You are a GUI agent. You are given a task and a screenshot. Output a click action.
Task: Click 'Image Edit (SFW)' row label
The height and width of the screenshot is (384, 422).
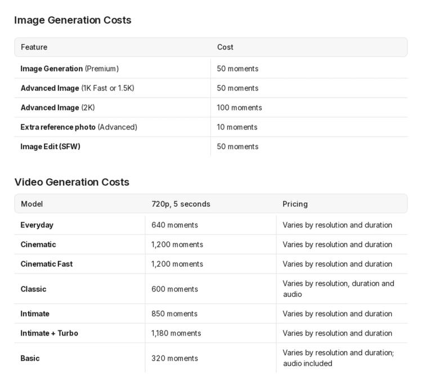point(51,146)
